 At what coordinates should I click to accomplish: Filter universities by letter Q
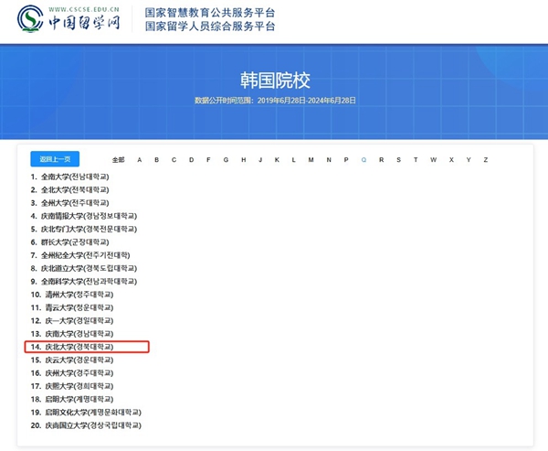click(x=364, y=160)
